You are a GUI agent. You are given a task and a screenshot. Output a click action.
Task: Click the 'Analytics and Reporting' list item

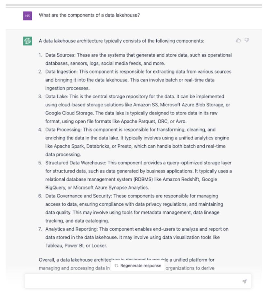pos(137,229)
